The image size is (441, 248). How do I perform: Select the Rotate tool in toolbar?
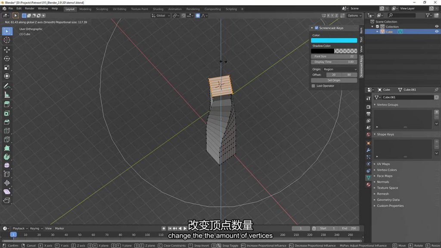point(7,59)
